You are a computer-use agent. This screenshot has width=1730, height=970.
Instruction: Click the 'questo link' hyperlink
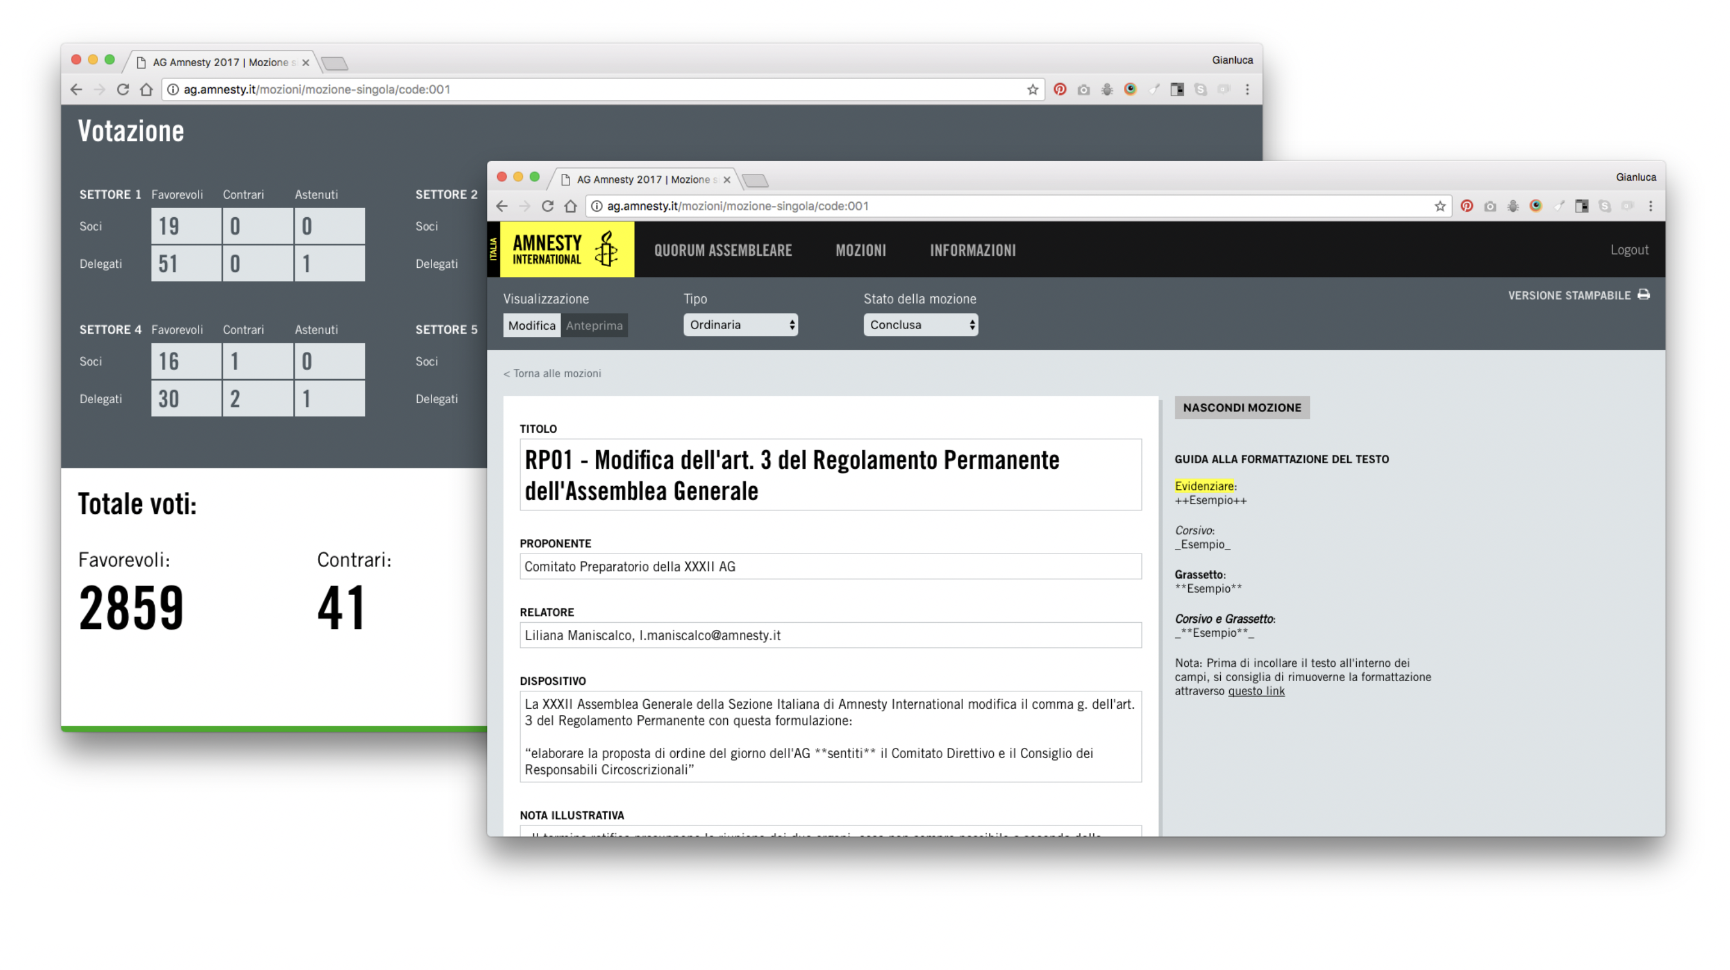1255,691
